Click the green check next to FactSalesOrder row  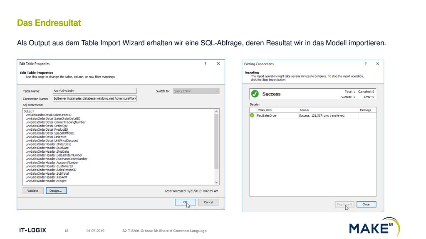pos(252,115)
